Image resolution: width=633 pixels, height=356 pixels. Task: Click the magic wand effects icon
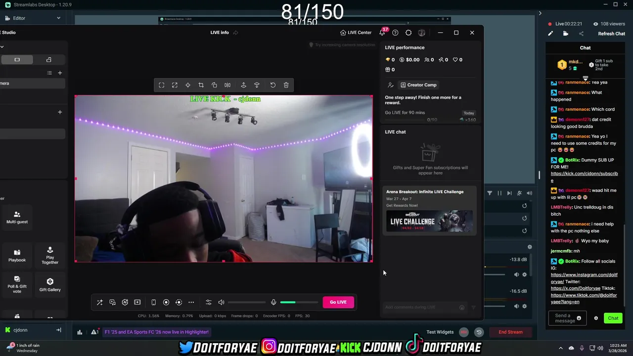[x=100, y=302]
